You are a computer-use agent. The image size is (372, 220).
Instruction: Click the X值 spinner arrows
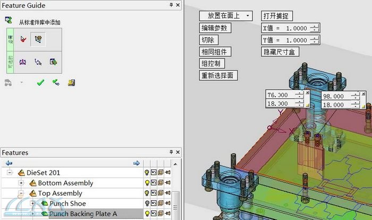click(x=315, y=28)
